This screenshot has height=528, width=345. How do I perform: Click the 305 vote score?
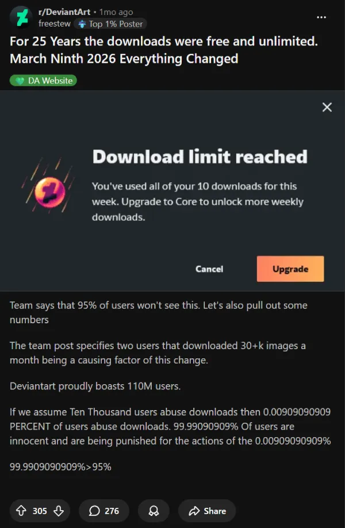[40, 511]
